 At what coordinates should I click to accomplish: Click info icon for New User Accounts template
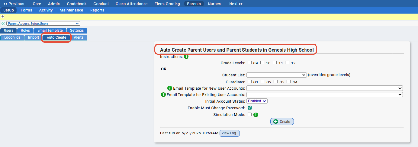pos(170,88)
